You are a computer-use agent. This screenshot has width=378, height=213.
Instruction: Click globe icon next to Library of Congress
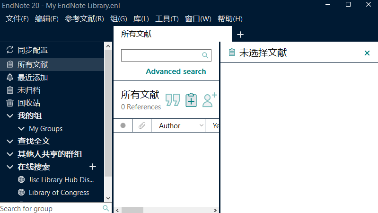[x=21, y=192]
